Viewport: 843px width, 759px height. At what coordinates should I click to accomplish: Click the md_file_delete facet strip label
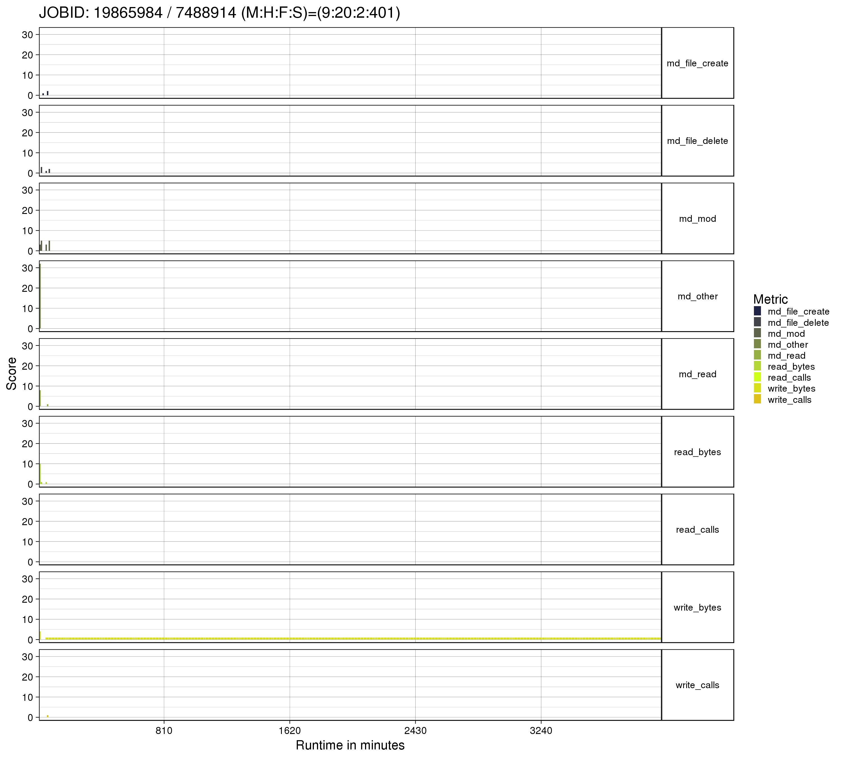(x=697, y=141)
